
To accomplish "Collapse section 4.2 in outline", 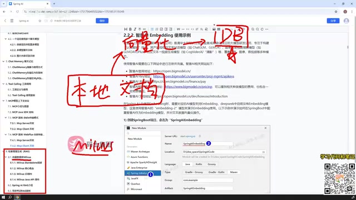I will pos(6,39).
